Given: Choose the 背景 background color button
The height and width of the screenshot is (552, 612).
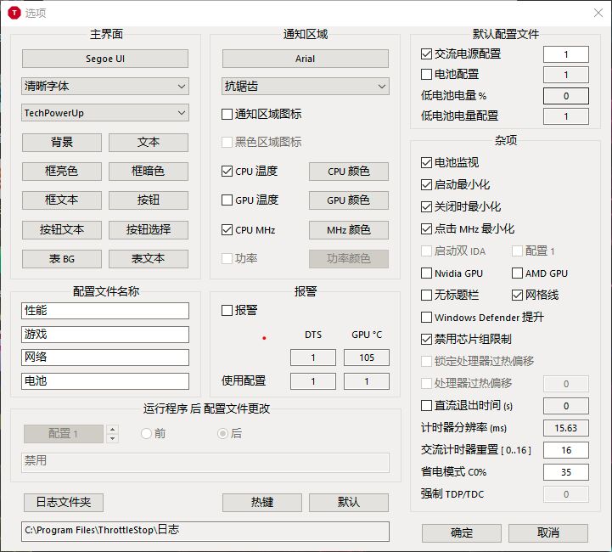Looking at the screenshot, I should tap(62, 143).
